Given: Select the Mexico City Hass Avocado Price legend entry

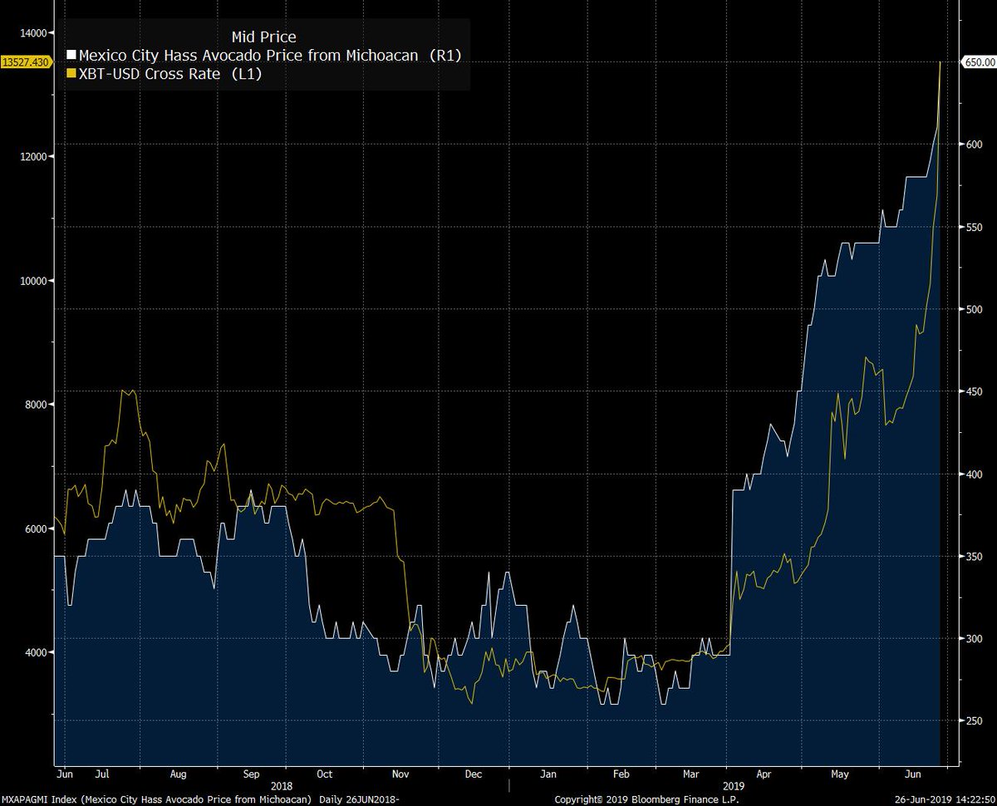Looking at the screenshot, I should [x=269, y=56].
